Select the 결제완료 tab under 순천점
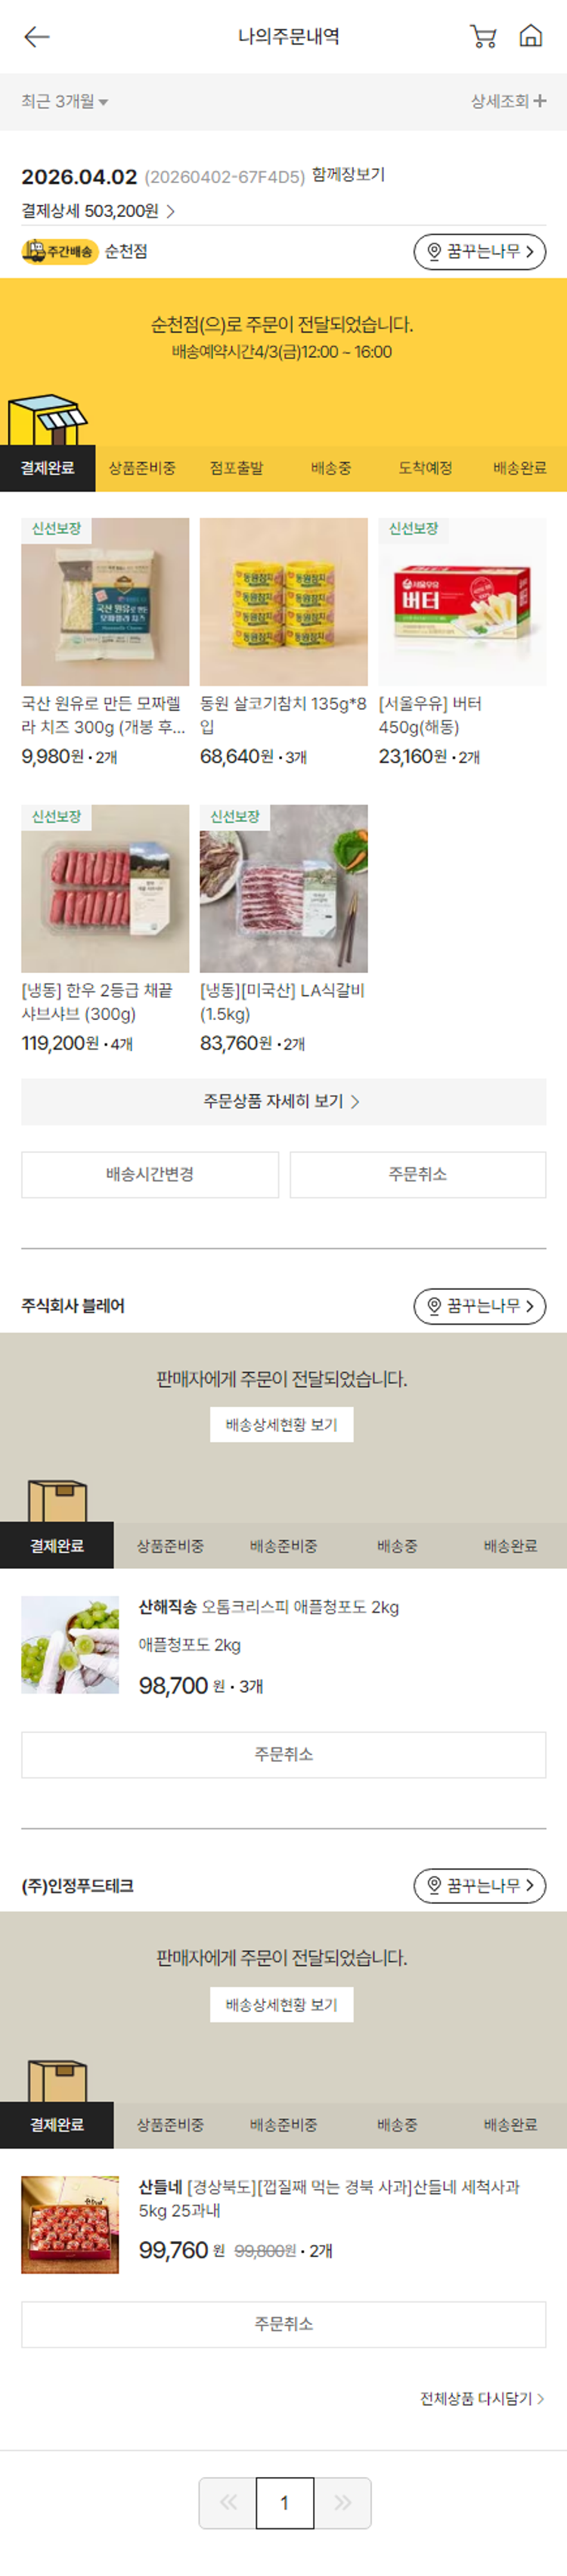The image size is (567, 2576). tap(47, 468)
